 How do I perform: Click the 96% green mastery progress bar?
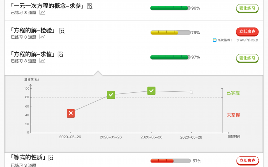click(x=170, y=8)
